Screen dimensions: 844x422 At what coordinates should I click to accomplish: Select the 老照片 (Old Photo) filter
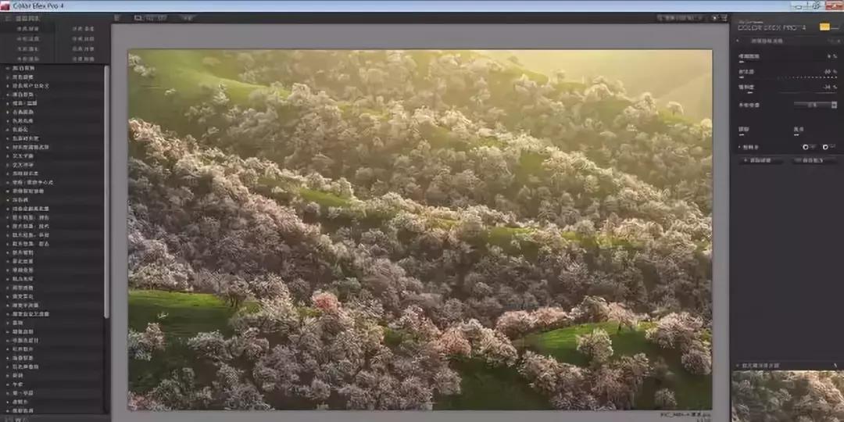pyautogui.click(x=20, y=401)
